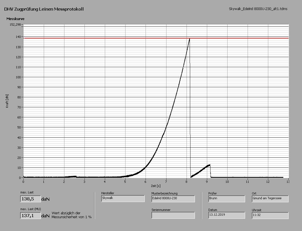
Task: Click the x-axis tick label 8
Action: [187, 182]
